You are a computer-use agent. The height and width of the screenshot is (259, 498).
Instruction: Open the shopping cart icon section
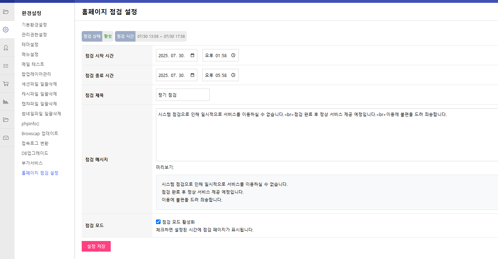click(x=6, y=84)
